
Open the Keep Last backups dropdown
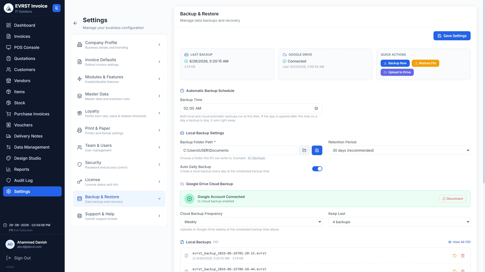[399, 222]
